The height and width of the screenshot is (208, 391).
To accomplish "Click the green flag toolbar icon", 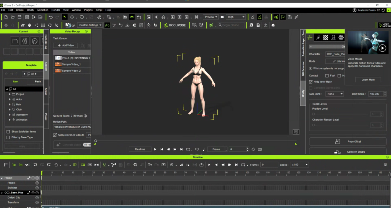I will (x=283, y=17).
